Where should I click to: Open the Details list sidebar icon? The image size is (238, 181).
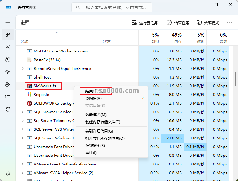[x=8, y=97]
